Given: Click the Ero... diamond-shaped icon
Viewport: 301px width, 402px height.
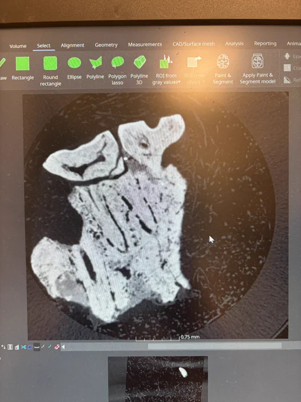Looking at the screenshot, I should pyautogui.click(x=287, y=56).
